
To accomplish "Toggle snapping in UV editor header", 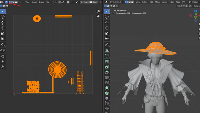I will click(59, 2).
